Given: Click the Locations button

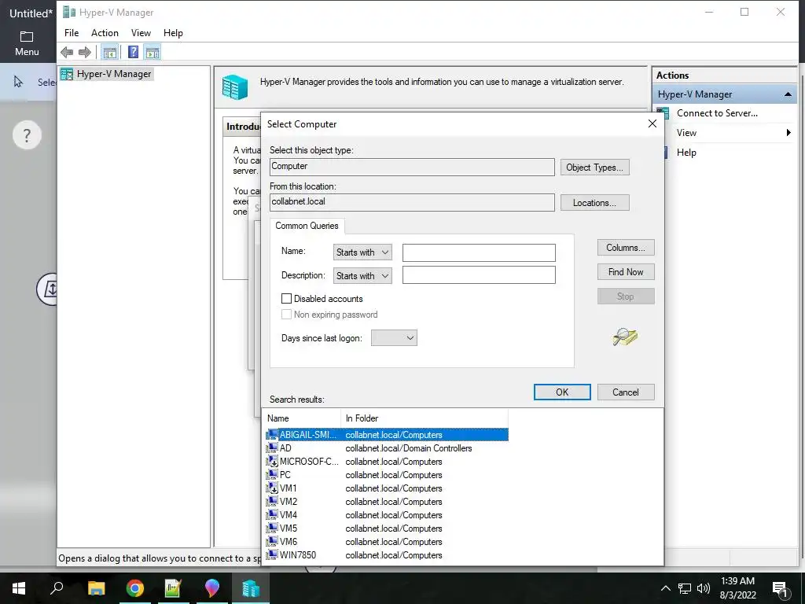Looking at the screenshot, I should [x=594, y=203].
